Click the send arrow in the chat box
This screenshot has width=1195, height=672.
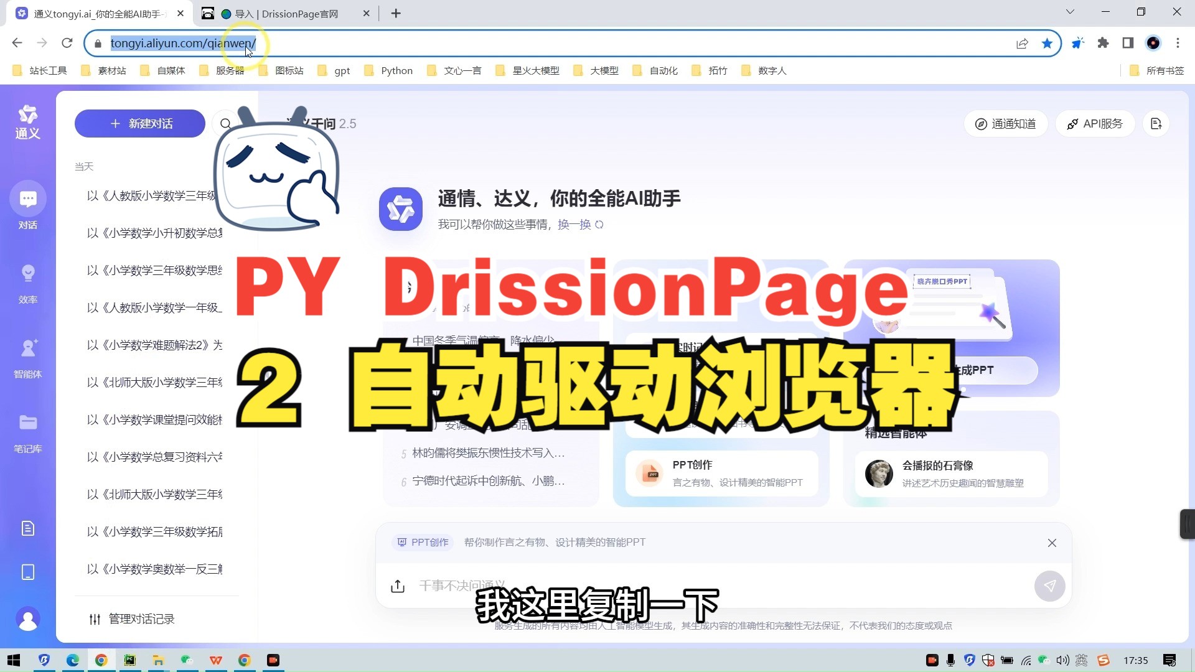pos(1049,586)
